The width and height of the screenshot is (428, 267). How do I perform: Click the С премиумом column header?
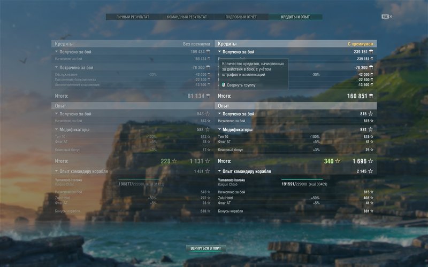point(361,43)
